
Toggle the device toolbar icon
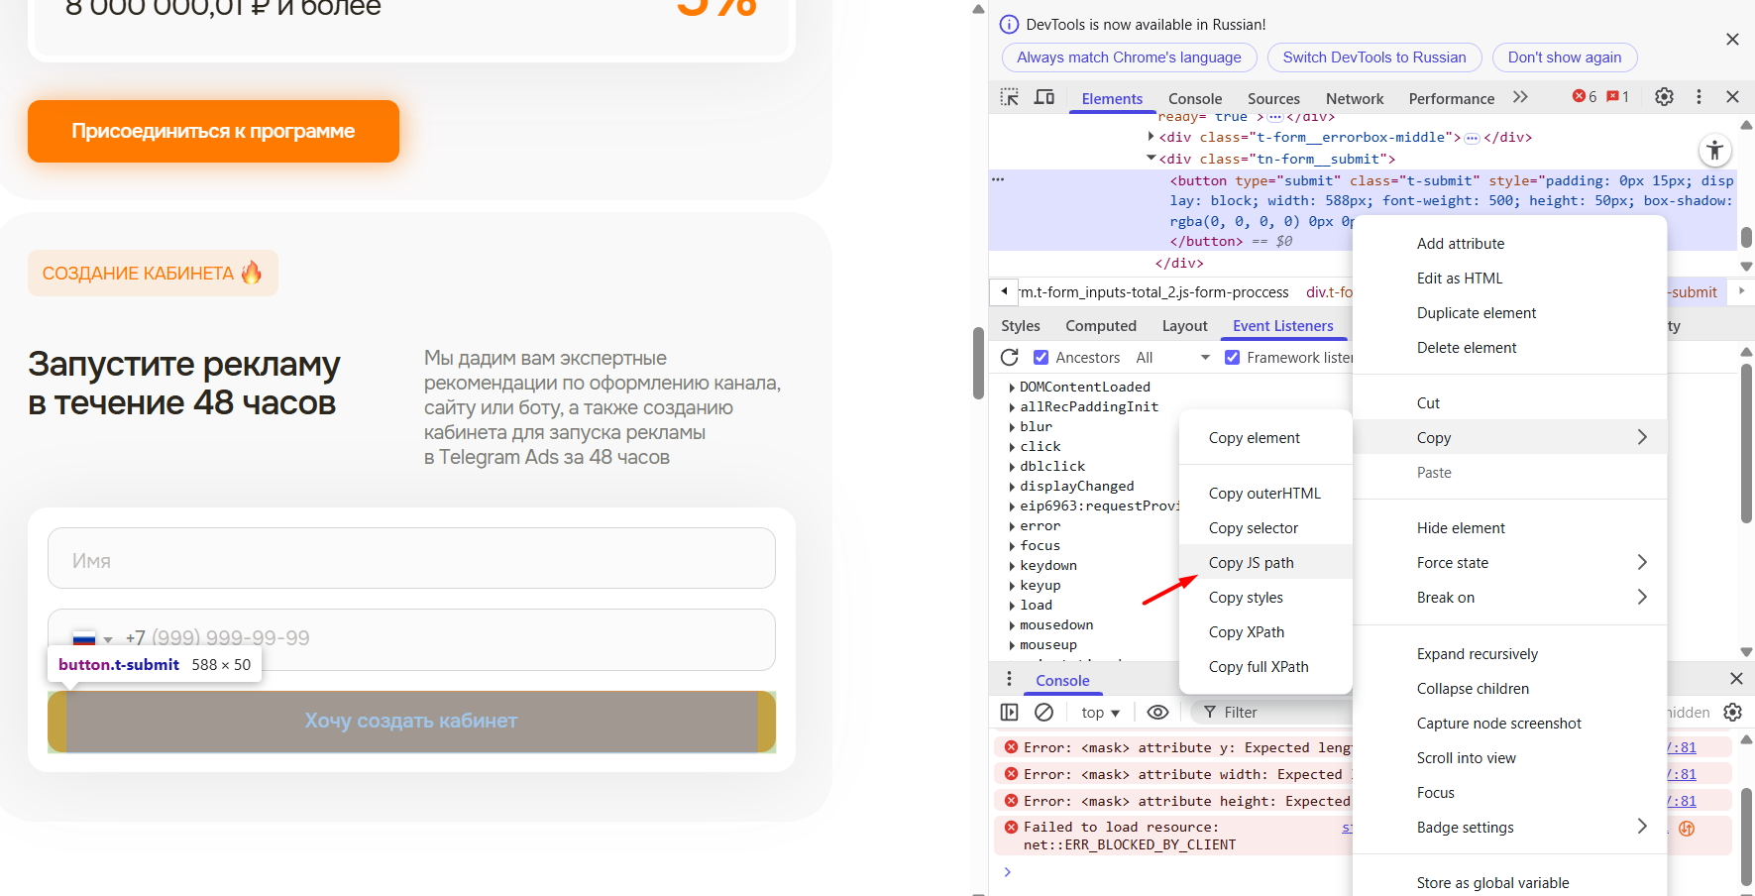1044,97
